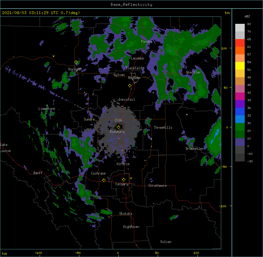
Task: Click the Vulcan town label
Action: click(166, 242)
